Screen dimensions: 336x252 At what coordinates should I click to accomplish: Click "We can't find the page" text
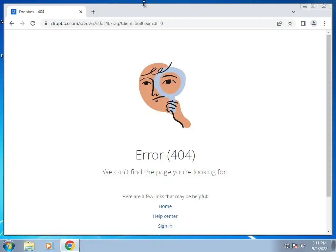(165, 172)
